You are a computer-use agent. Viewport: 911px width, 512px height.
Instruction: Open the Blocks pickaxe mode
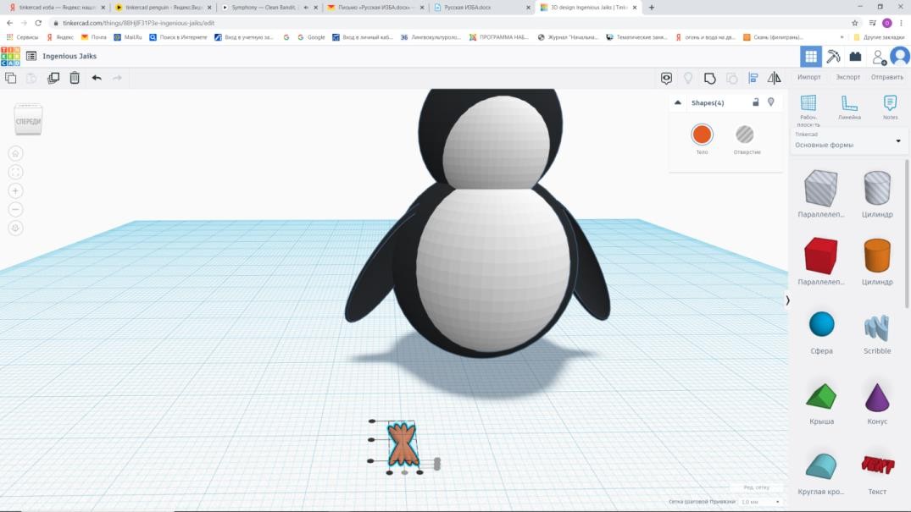833,57
